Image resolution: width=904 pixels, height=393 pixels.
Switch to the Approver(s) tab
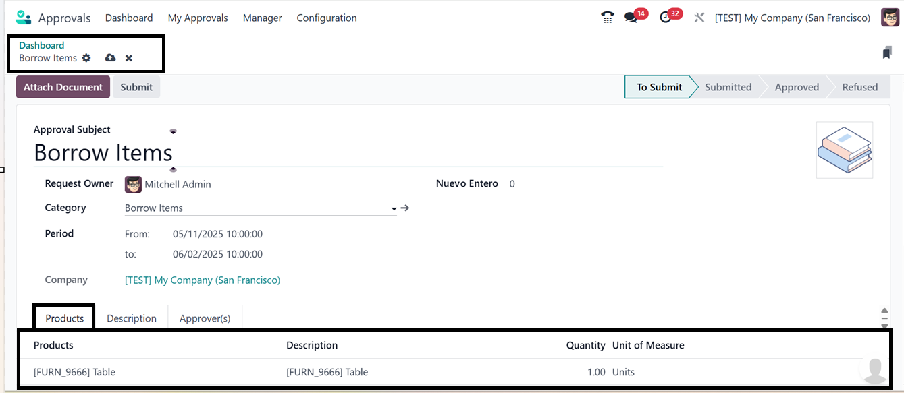(205, 318)
